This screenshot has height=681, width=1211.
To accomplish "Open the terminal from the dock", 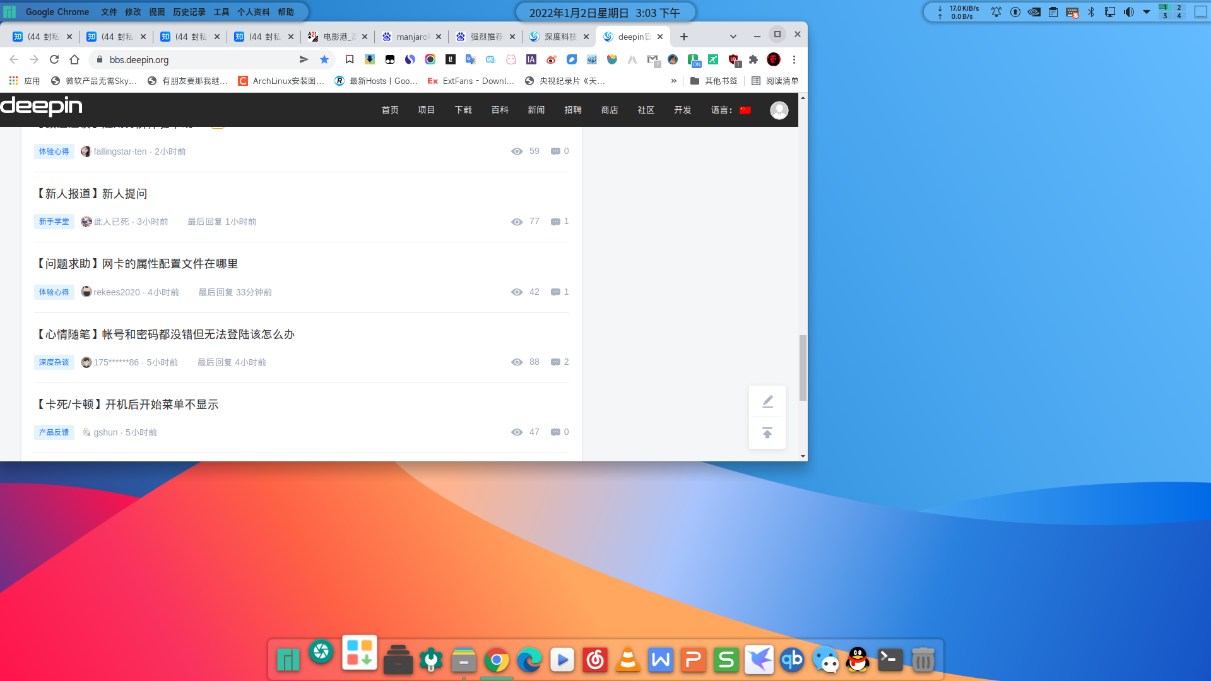I will tap(890, 660).
